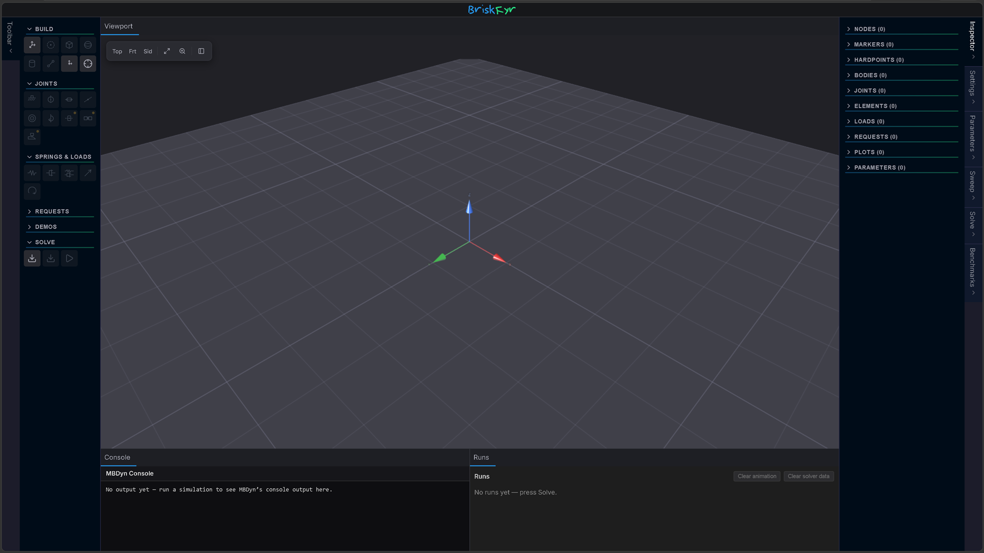This screenshot has width=984, height=553.
Task: Select the axes/node triad build tool
Action: click(x=32, y=45)
